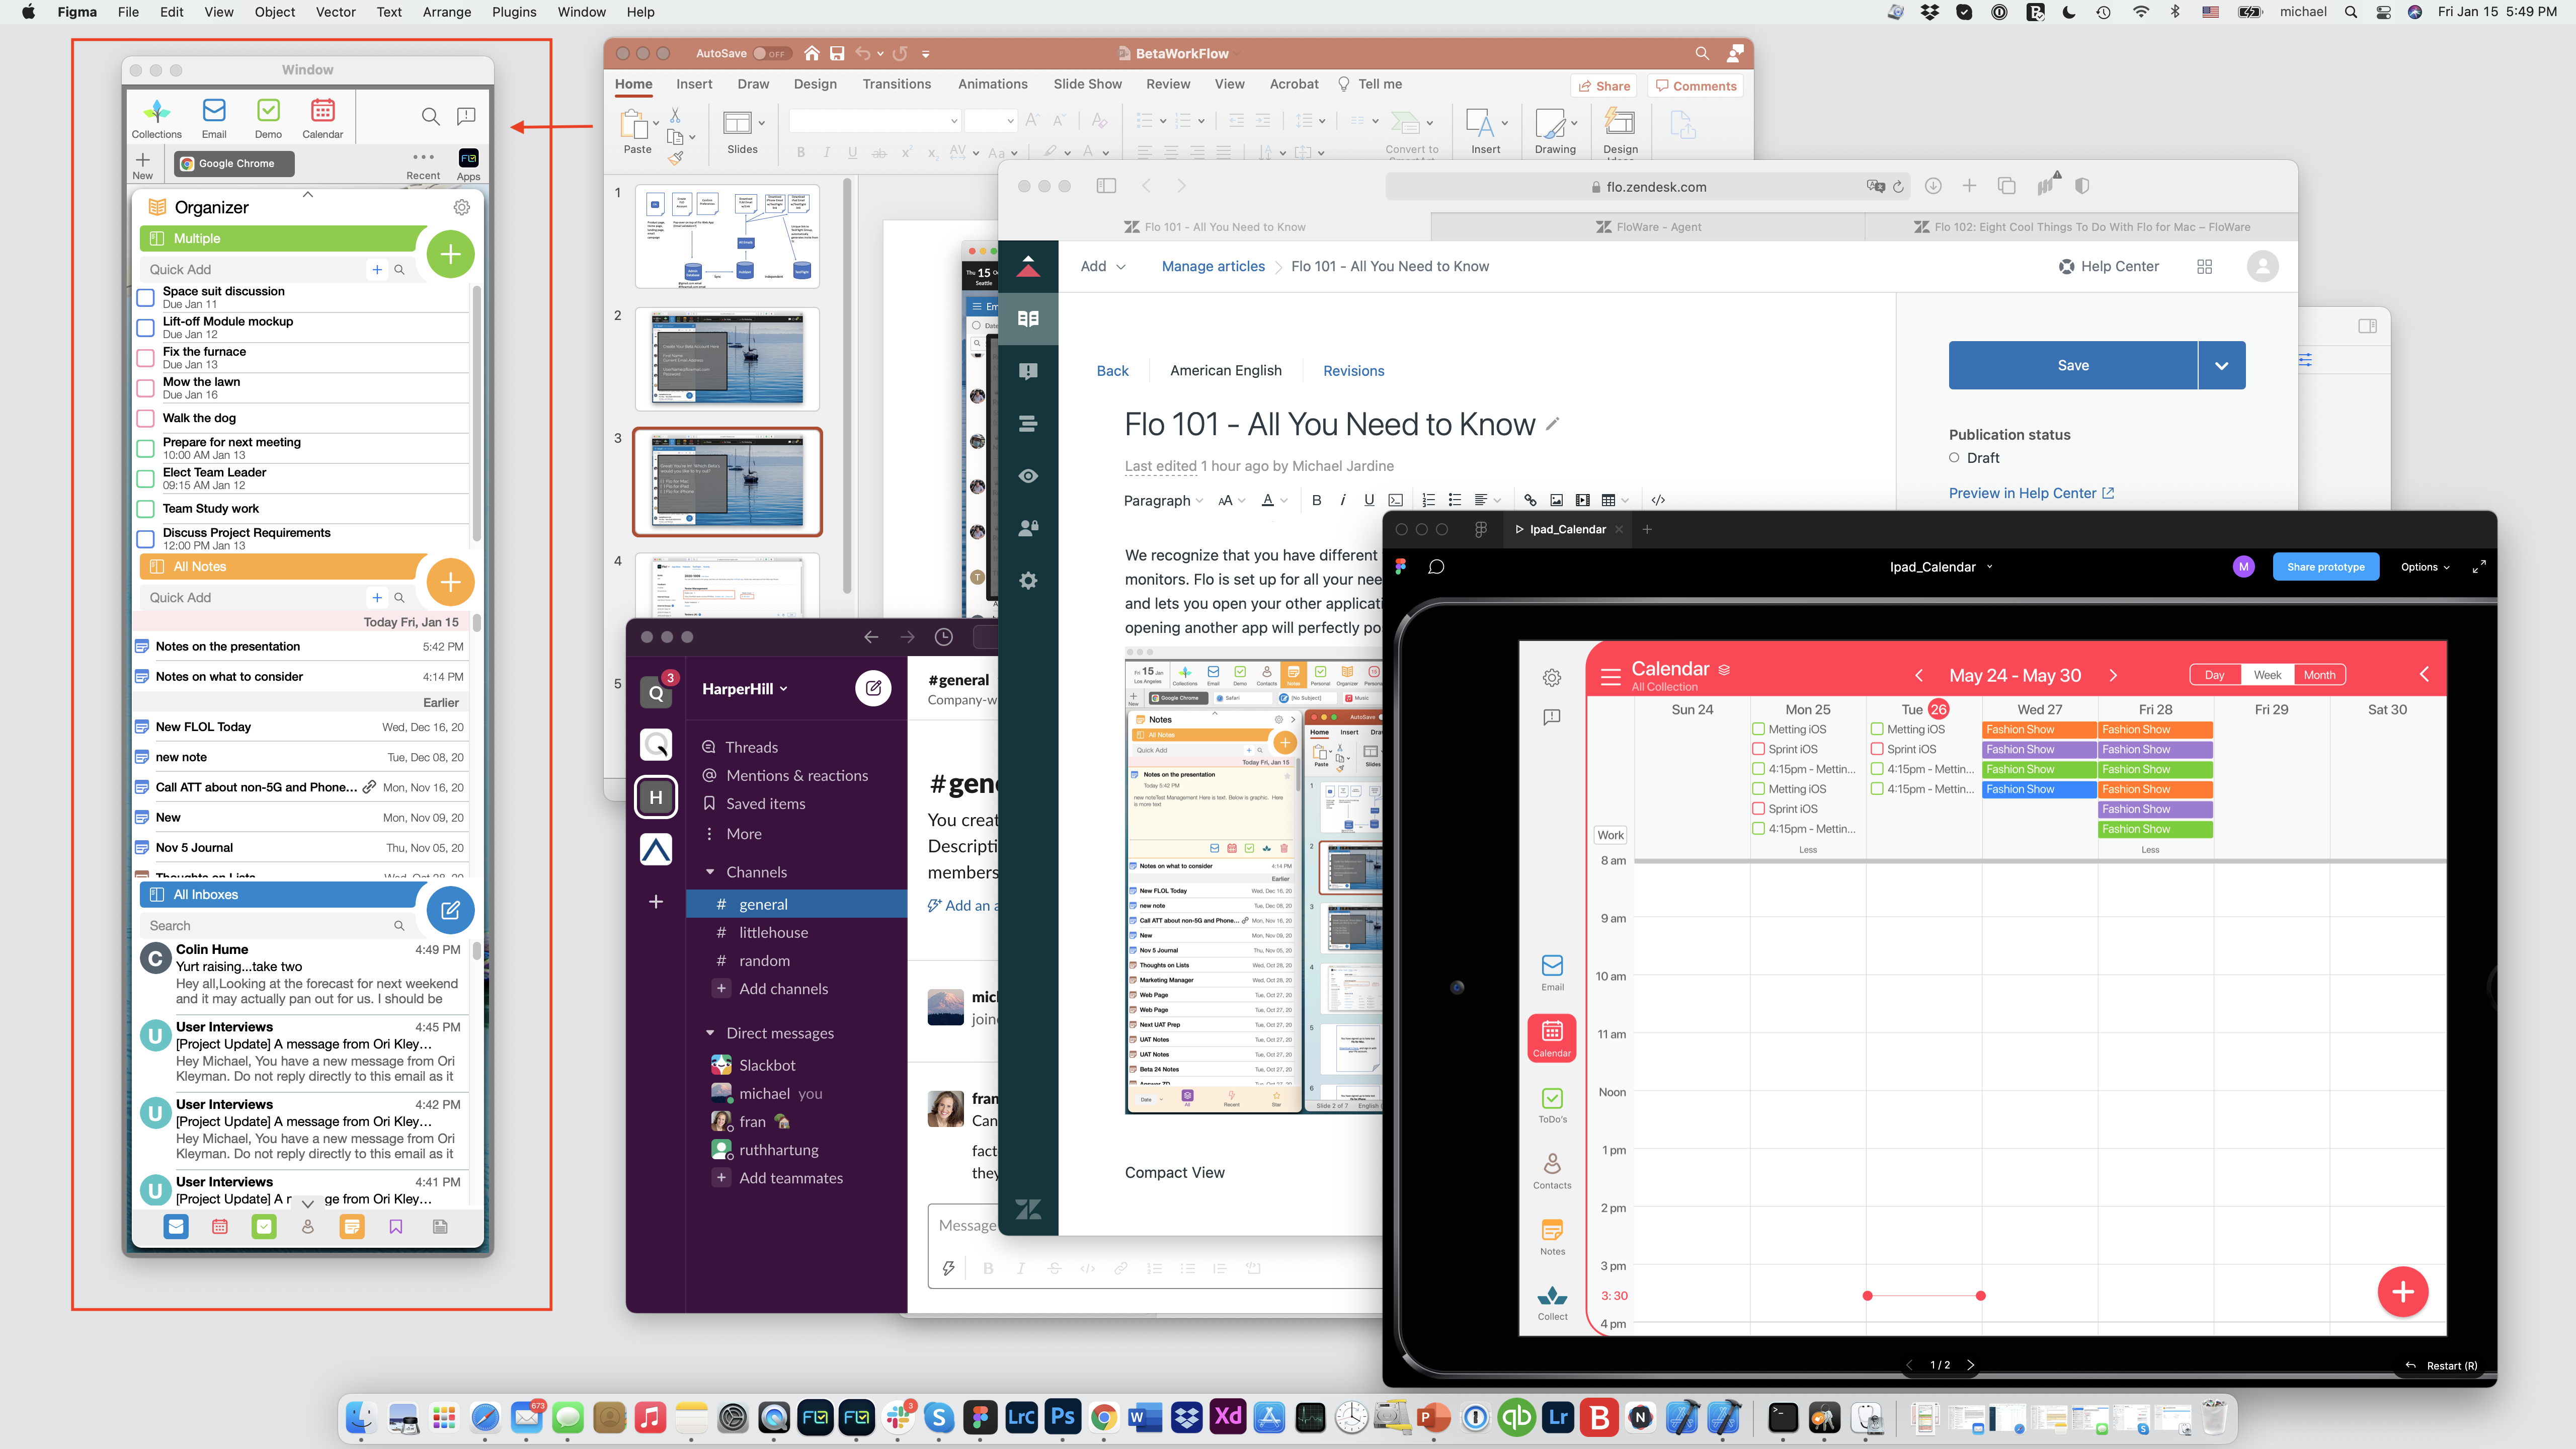Open Organizer settings gear
The width and height of the screenshot is (2576, 1449).
462,207
